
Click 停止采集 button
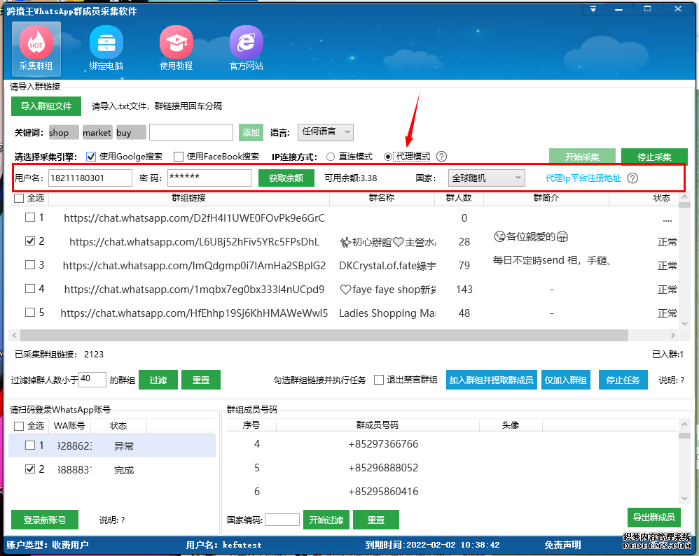pos(654,157)
